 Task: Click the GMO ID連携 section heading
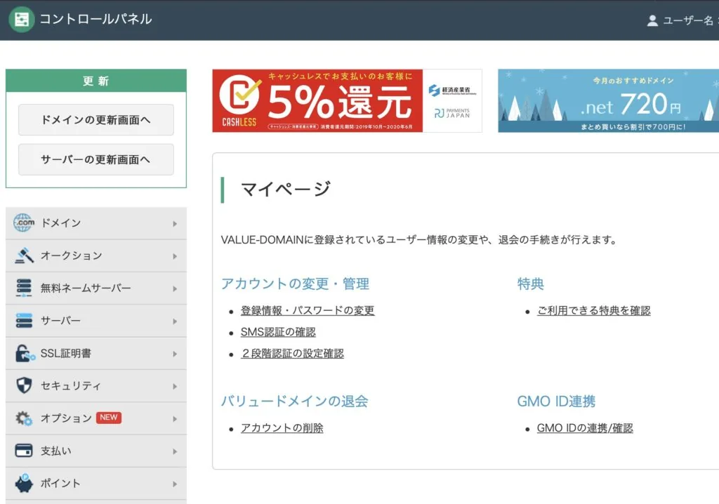tap(556, 402)
